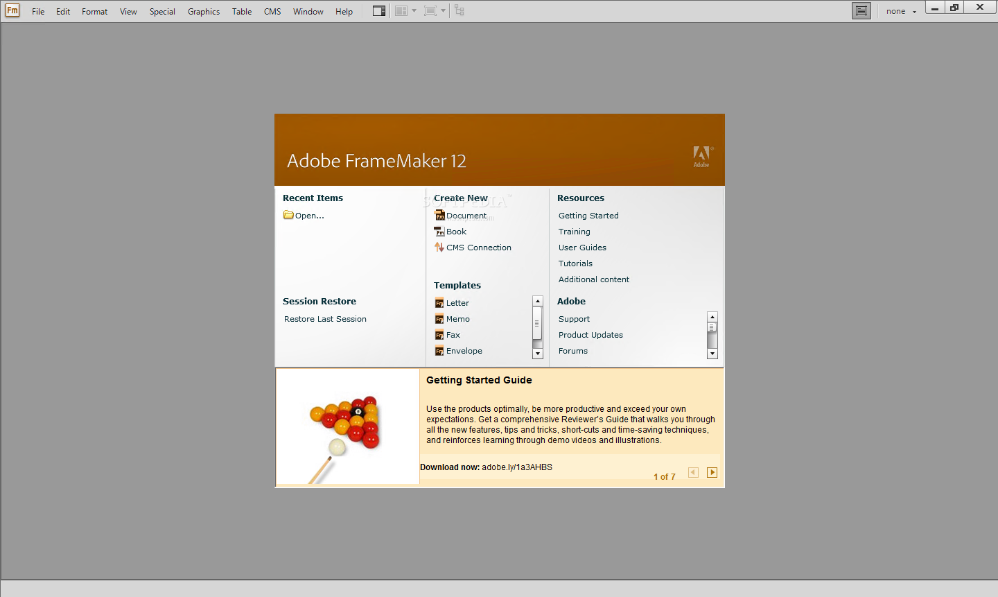
Task: Open the CMS menu
Action: click(x=272, y=11)
